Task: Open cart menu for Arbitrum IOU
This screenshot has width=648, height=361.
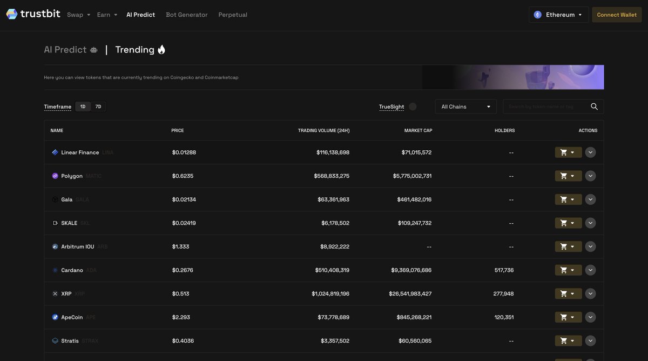Action: click(568, 246)
